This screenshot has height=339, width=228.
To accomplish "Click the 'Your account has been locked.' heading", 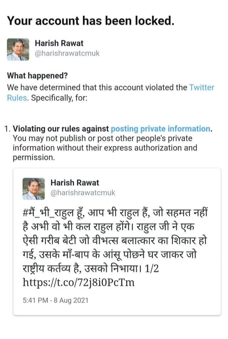I will tap(90, 21).
